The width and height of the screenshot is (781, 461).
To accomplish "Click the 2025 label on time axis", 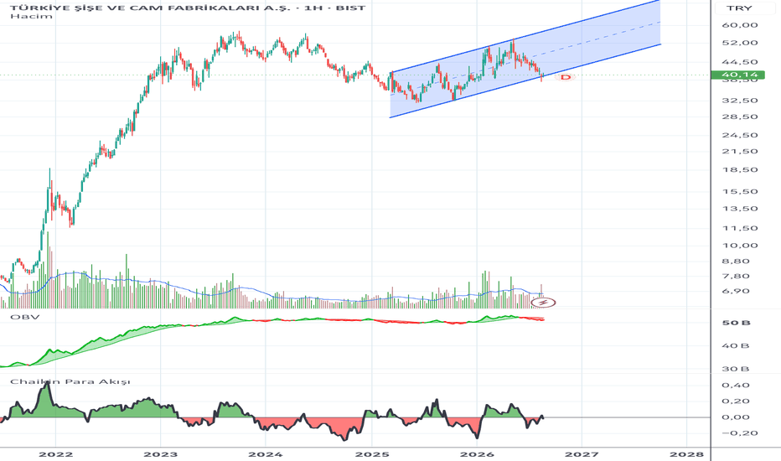I will (371, 454).
